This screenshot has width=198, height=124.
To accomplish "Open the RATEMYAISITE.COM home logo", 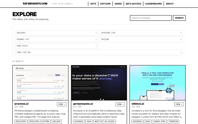I will tap(35, 4).
